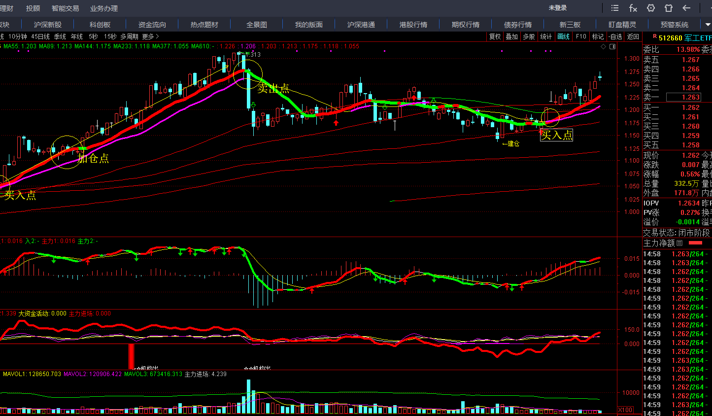
Task: Expand the 更多 period options
Action: coord(150,36)
